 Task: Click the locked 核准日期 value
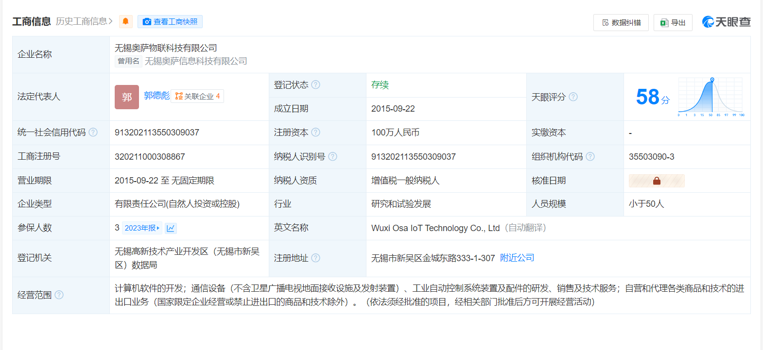[657, 181]
